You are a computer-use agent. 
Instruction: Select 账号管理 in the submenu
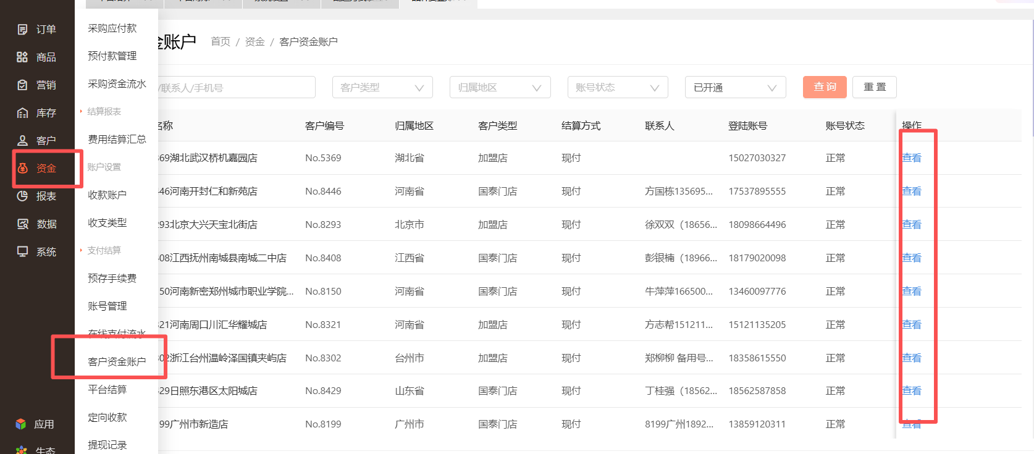[x=107, y=306]
